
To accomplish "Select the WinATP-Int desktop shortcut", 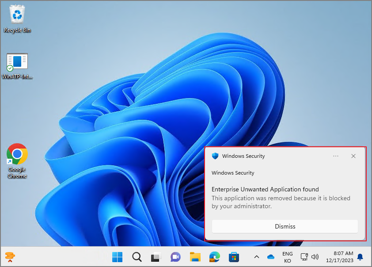I will 17,66.
